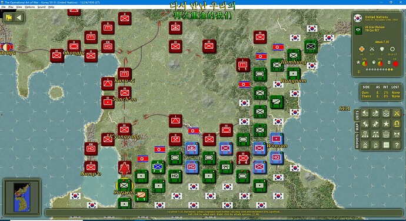The height and width of the screenshot is (221, 406).
Task: Open the View menu
Action: (x=19, y=7)
